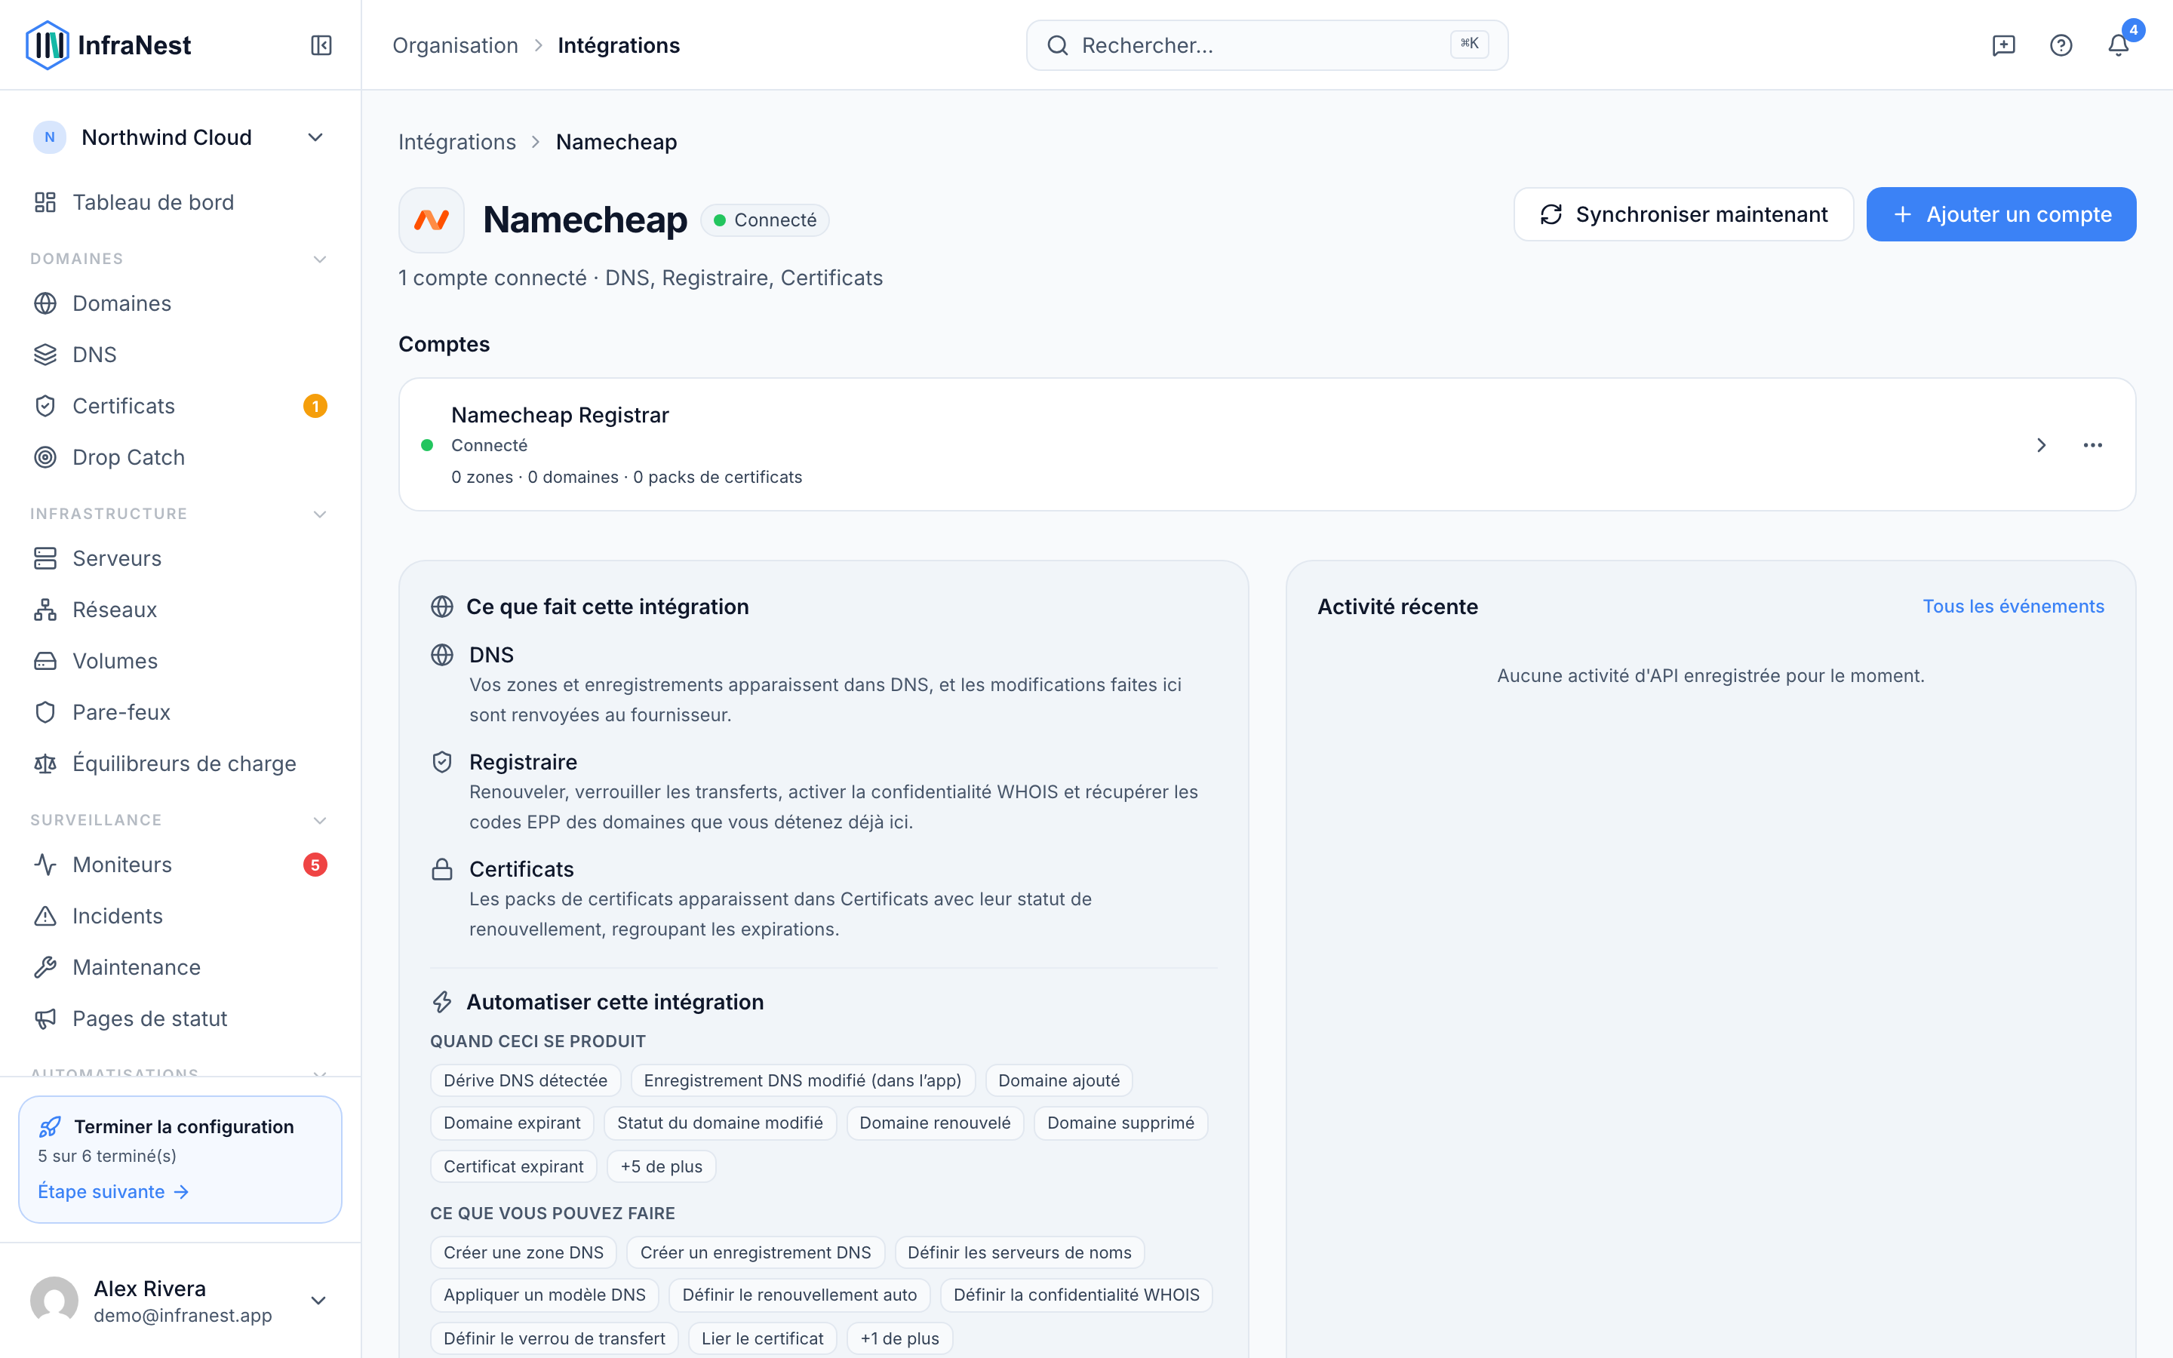Open the notifications bell
The height and width of the screenshot is (1358, 2173).
click(x=2118, y=45)
